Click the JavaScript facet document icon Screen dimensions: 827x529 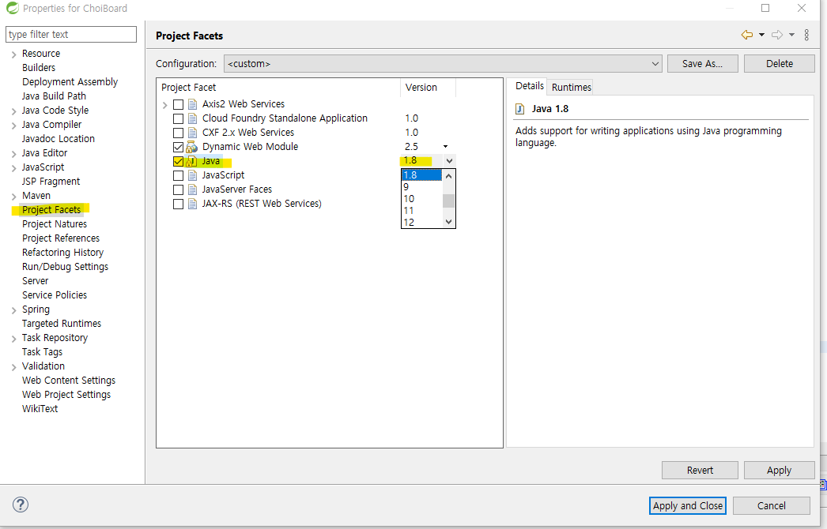192,175
